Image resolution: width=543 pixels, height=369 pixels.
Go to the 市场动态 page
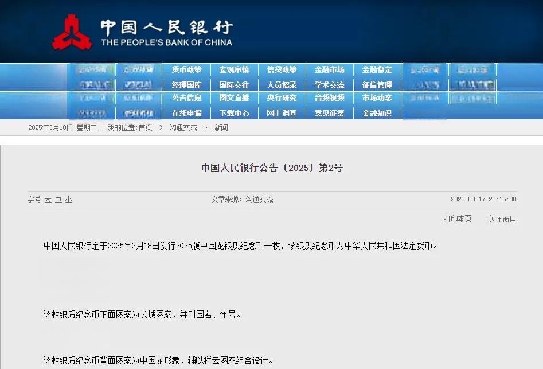click(377, 98)
